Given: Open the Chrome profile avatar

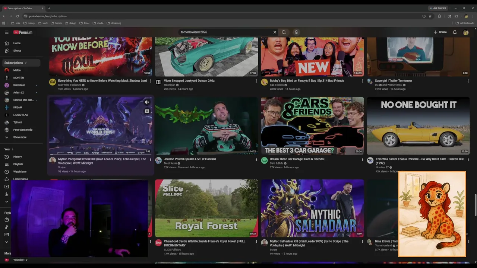Looking at the screenshot, I should coord(466,16).
